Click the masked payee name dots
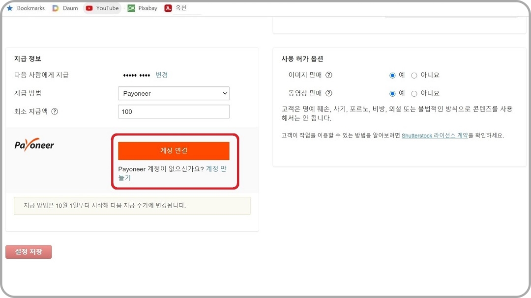The width and height of the screenshot is (531, 298). tap(137, 76)
